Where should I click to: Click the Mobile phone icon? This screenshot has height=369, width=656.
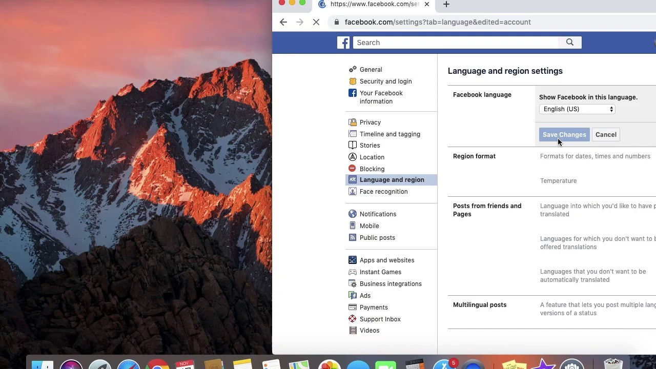pyautogui.click(x=353, y=225)
